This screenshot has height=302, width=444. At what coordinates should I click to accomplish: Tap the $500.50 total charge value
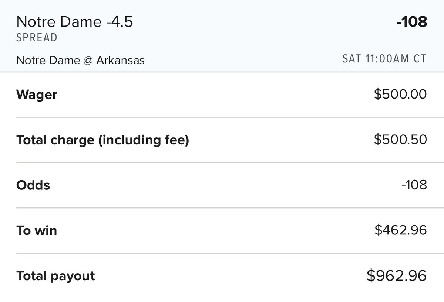(x=400, y=140)
